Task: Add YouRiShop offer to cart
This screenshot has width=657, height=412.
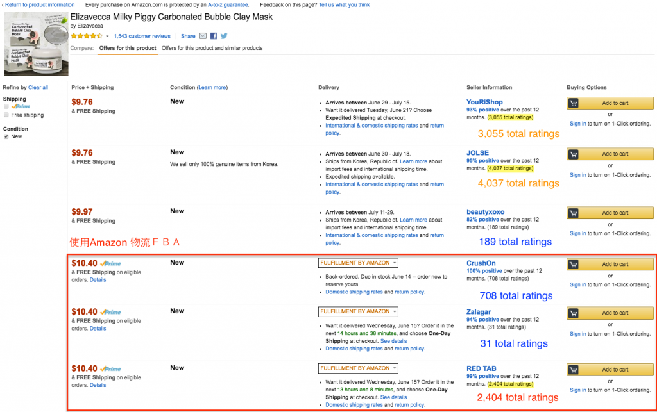Action: pos(610,103)
